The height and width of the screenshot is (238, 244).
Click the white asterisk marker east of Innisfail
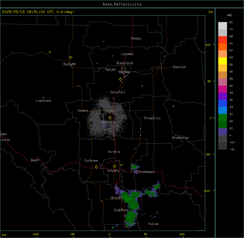[142, 86]
